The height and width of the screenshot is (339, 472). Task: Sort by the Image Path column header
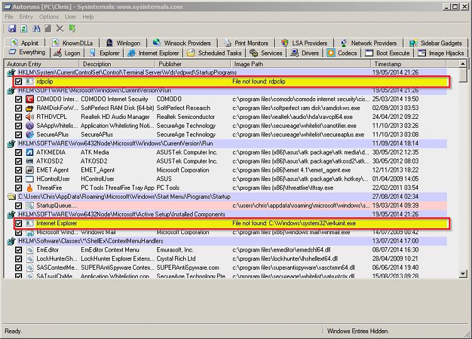[x=300, y=64]
